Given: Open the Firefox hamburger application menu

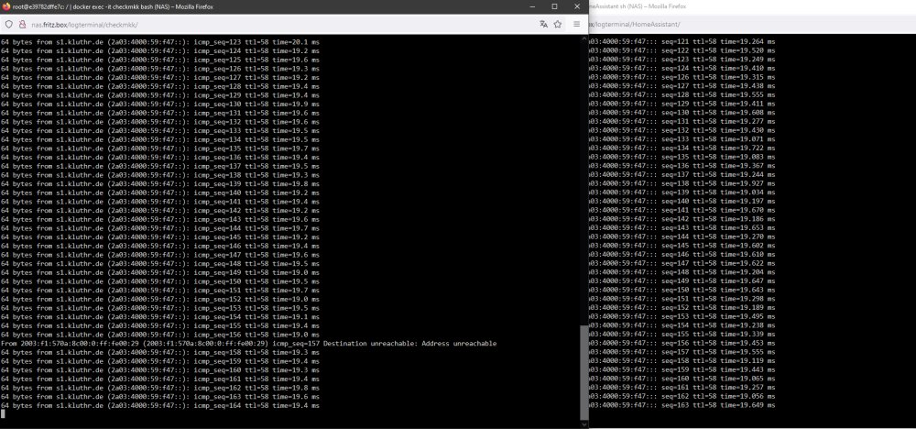Looking at the screenshot, I should 576,25.
